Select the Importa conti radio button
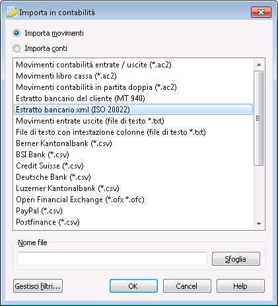 pos(17,48)
